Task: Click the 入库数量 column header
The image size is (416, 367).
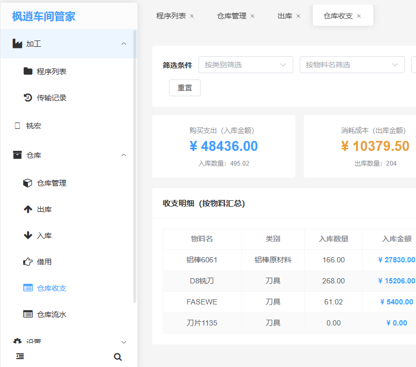Action: [333, 239]
